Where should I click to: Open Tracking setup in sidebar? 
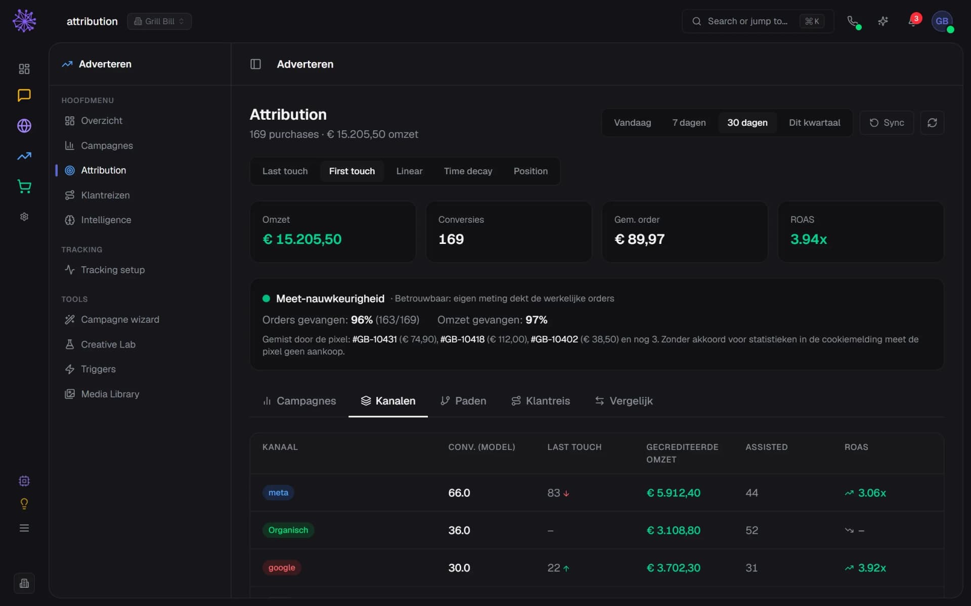[140, 270]
